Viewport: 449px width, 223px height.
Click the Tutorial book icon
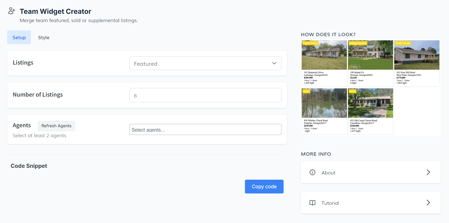[x=312, y=203]
